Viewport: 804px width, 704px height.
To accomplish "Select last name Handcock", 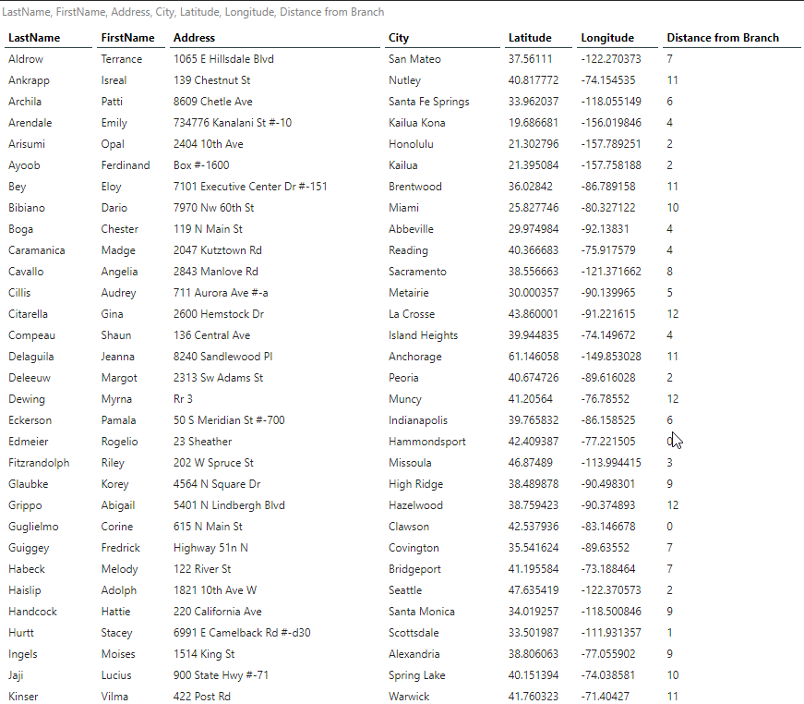I will tap(32, 612).
